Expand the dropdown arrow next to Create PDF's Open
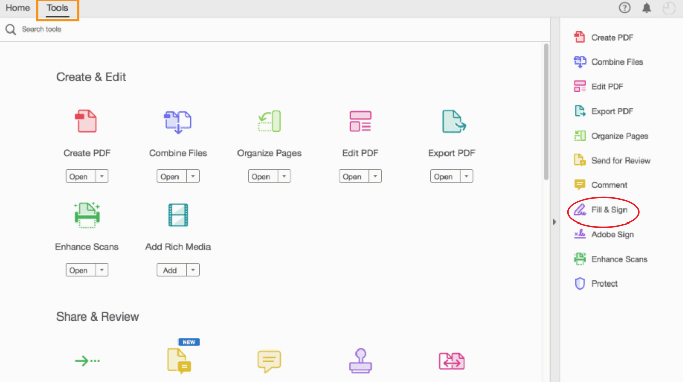Viewport: 683px width, 382px height. [x=102, y=176]
